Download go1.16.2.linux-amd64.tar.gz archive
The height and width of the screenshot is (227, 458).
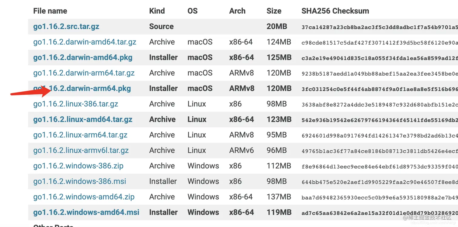(x=83, y=119)
